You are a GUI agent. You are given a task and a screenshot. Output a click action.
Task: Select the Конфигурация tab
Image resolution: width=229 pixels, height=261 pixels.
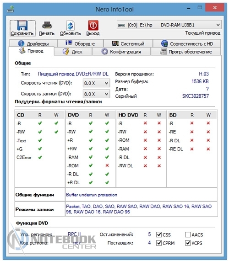[121, 52]
